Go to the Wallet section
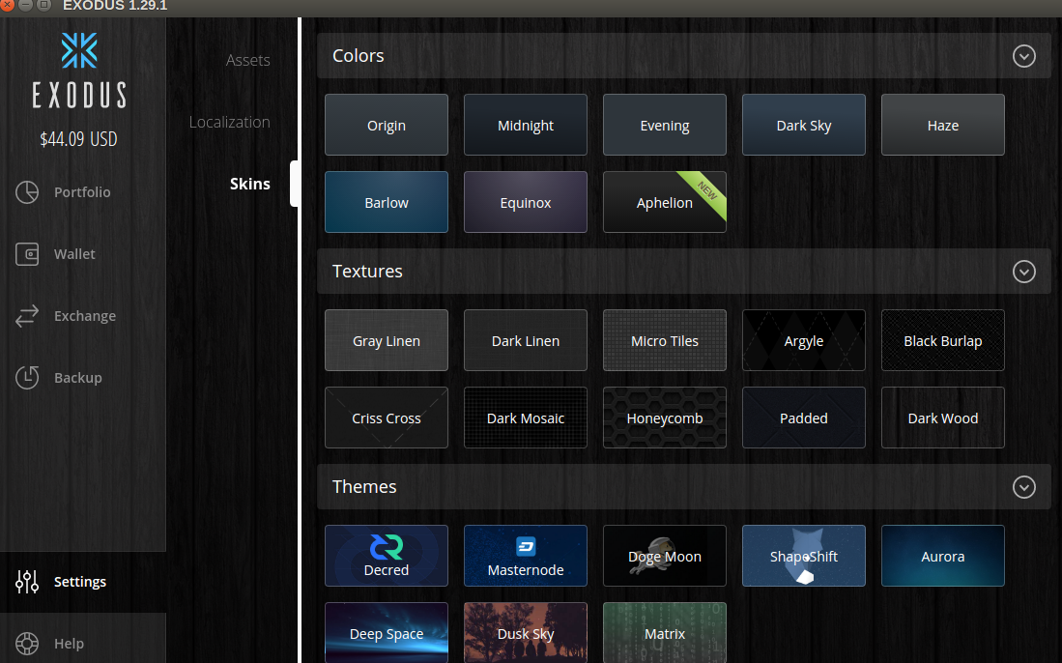 coord(74,254)
